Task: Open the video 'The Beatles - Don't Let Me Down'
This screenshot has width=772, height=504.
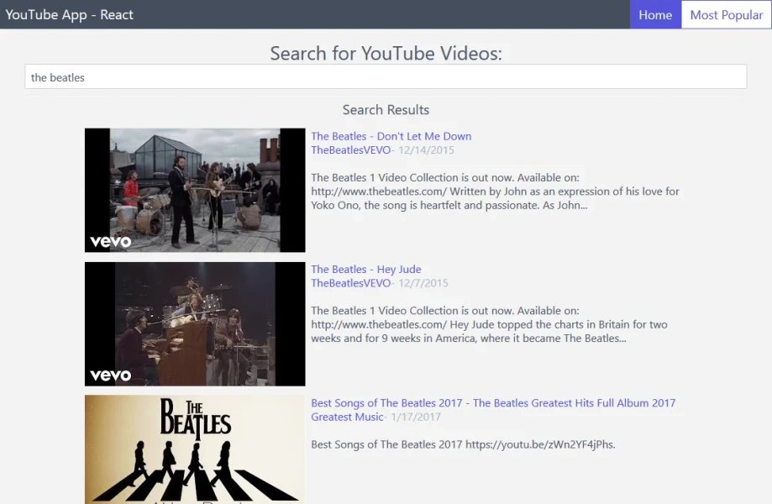Action: [x=391, y=135]
